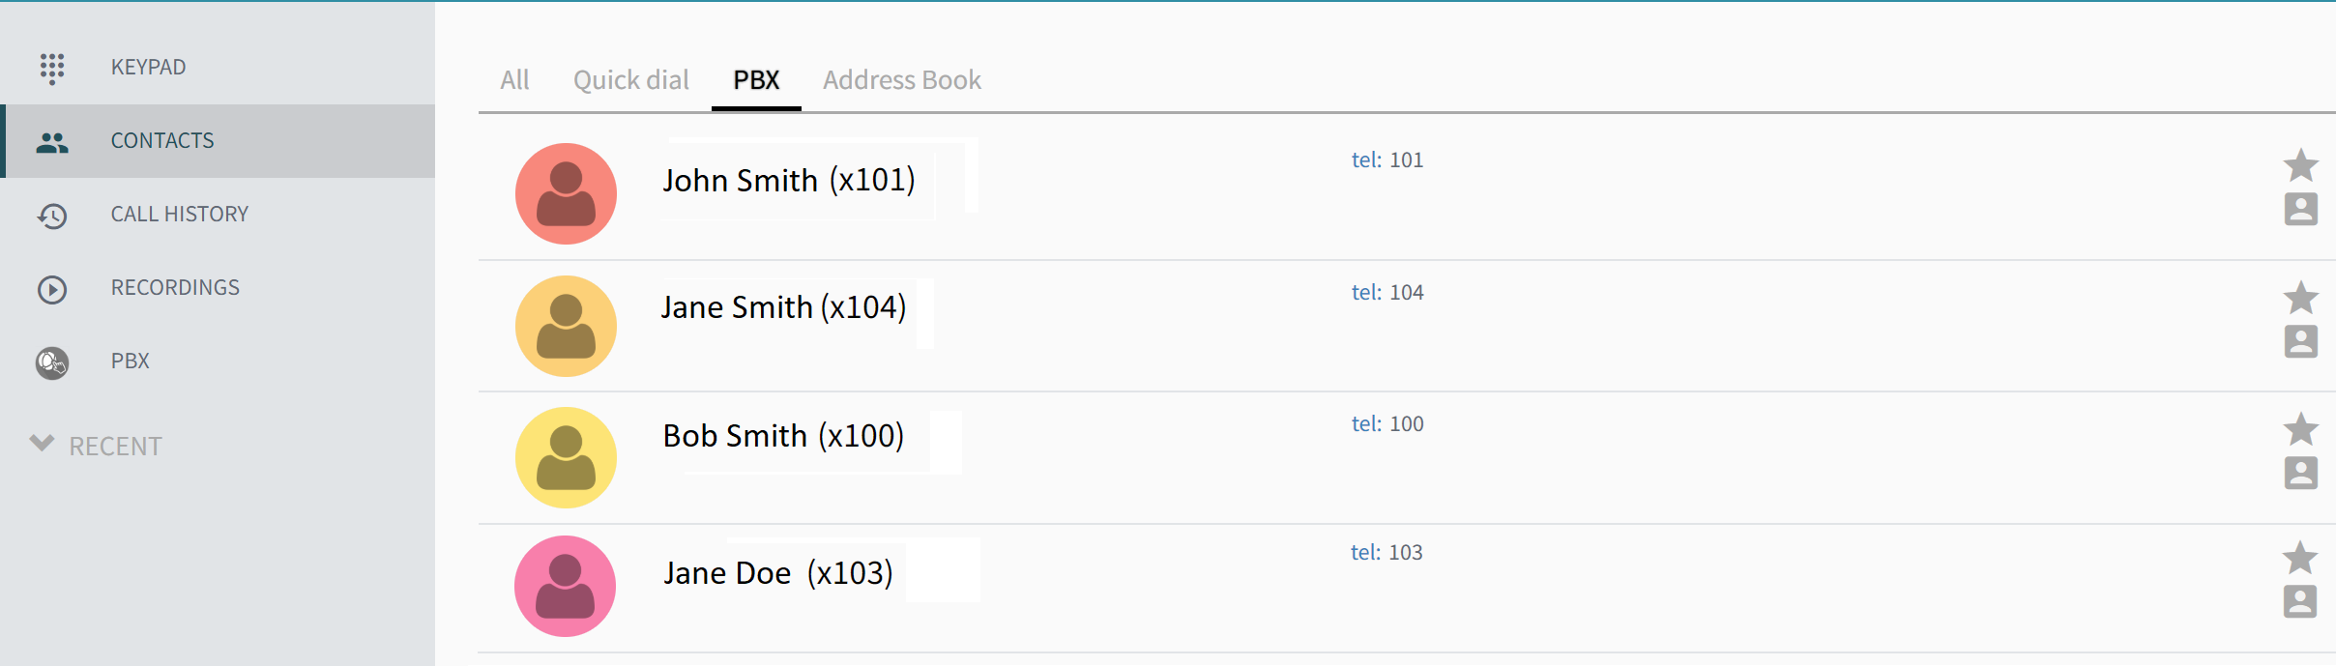The height and width of the screenshot is (666, 2336).
Task: Open Call History clock icon
Action: (x=52, y=216)
